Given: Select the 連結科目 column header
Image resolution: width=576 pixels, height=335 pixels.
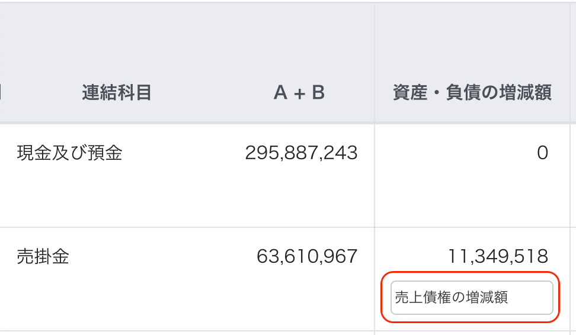Looking at the screenshot, I should (117, 93).
